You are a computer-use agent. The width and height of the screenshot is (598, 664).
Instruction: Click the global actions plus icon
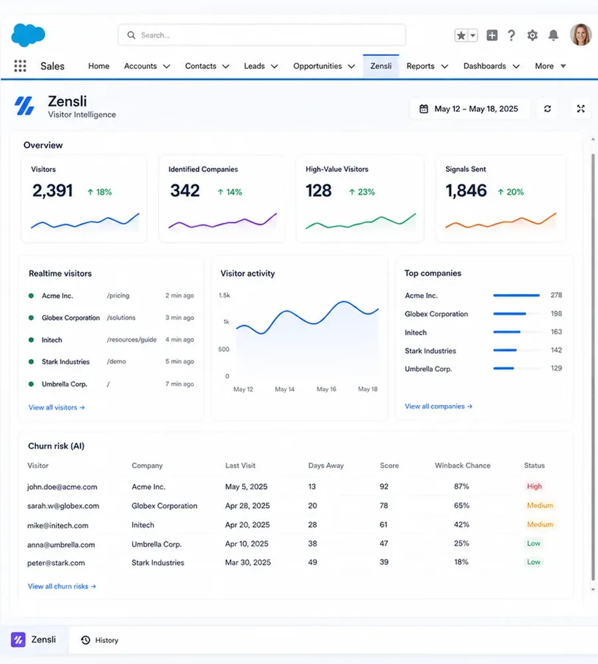pyautogui.click(x=492, y=35)
